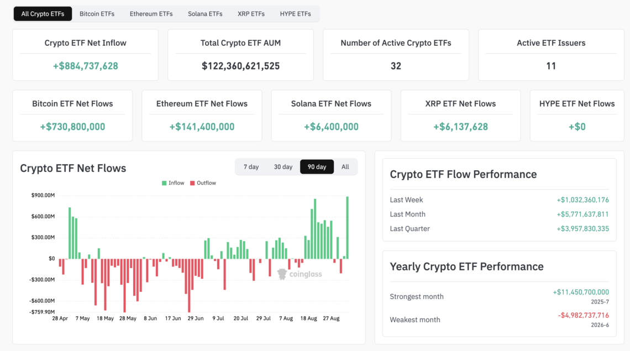The image size is (630, 351).
Task: Click the coinglass watermark logo icon
Action: tap(282, 274)
